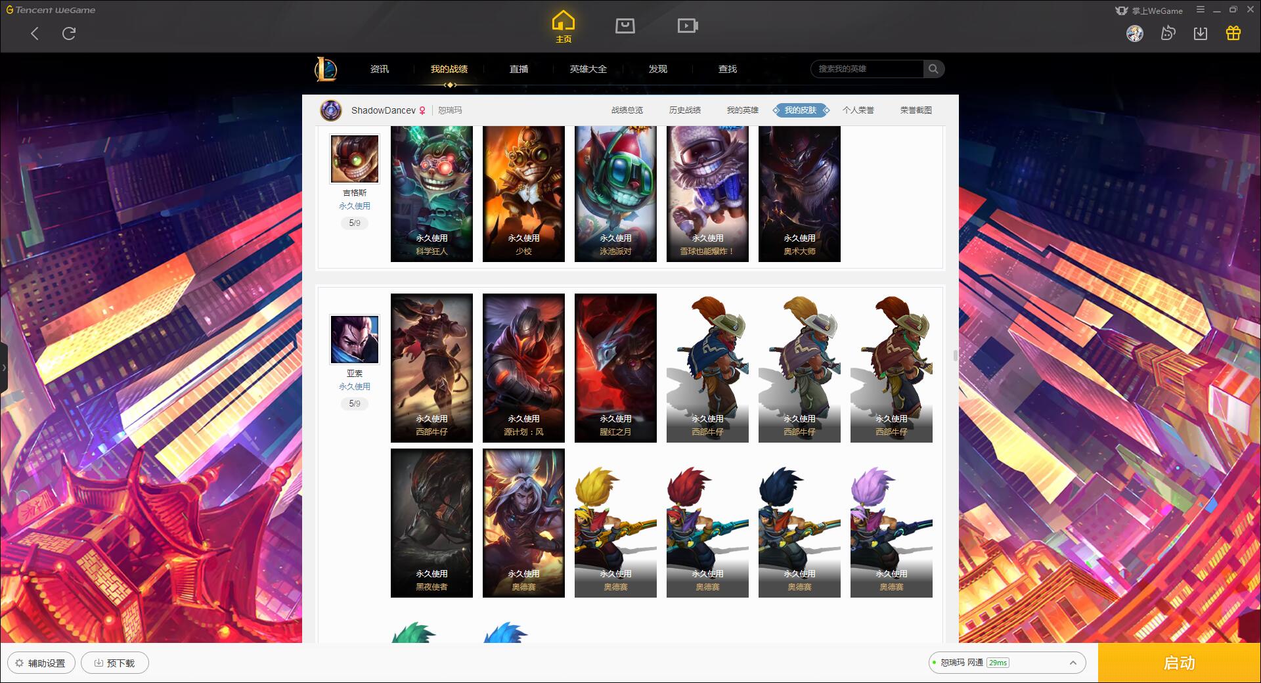
Task: Open the yellow-haired 奥德赛 chroma card
Action: [615, 523]
